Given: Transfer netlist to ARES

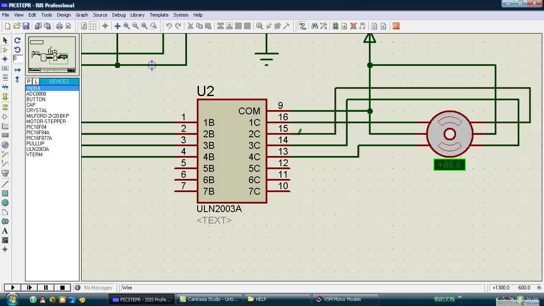Looking at the screenshot, I should coord(396,26).
